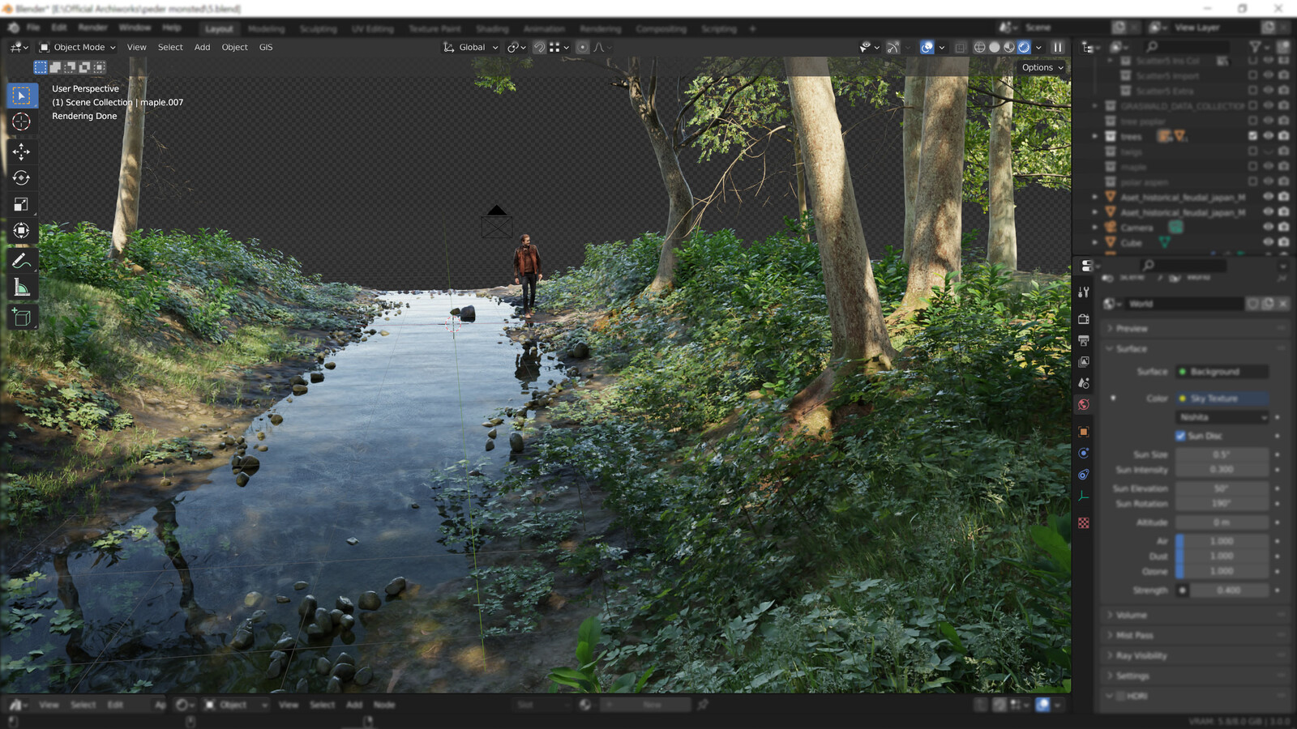Open the Object Constraints properties tab
Screen dimensions: 1297x729
(x=1084, y=474)
